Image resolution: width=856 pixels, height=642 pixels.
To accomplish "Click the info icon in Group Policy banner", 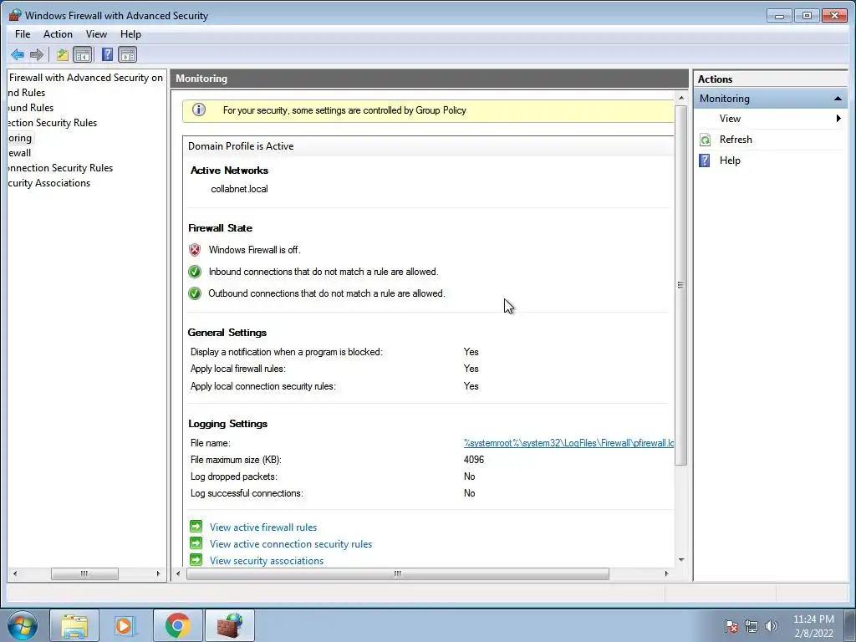I will (199, 110).
